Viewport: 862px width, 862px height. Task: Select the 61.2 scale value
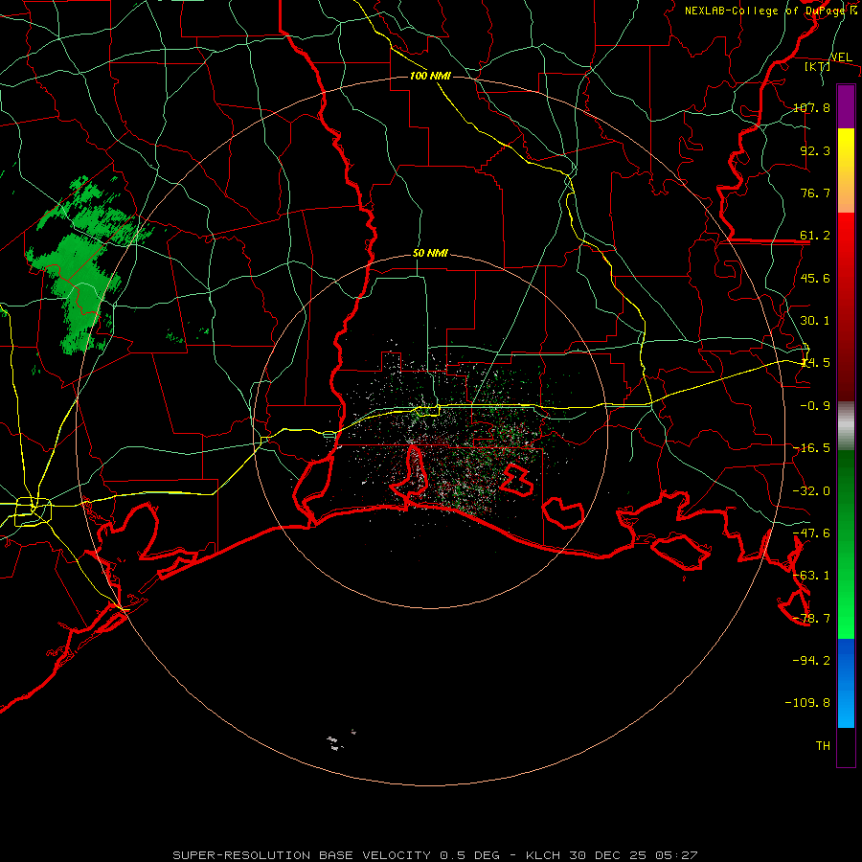click(x=815, y=236)
